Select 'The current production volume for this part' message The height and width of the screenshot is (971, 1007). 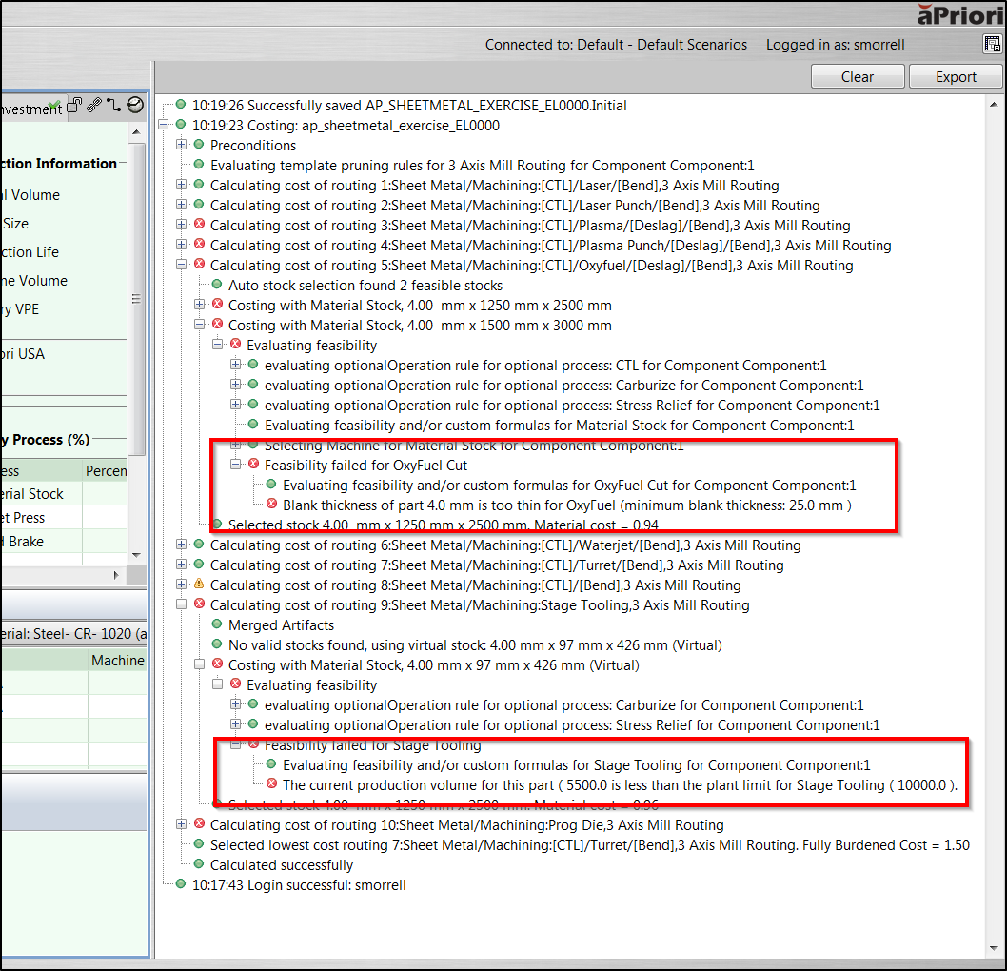(621, 784)
